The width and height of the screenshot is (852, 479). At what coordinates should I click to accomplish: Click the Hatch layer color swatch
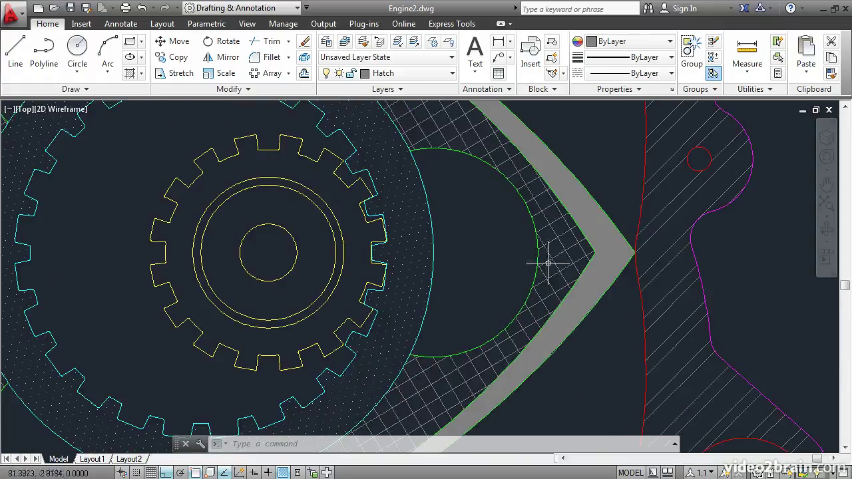365,73
